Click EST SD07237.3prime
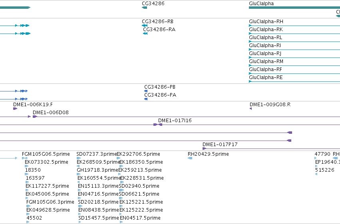The image size is (340, 224). pos(97,154)
